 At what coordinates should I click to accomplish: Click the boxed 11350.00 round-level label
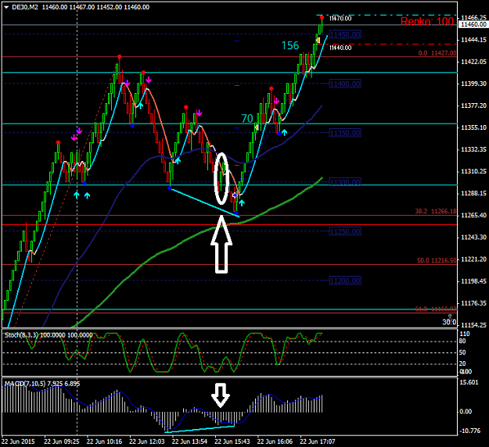[x=345, y=133]
